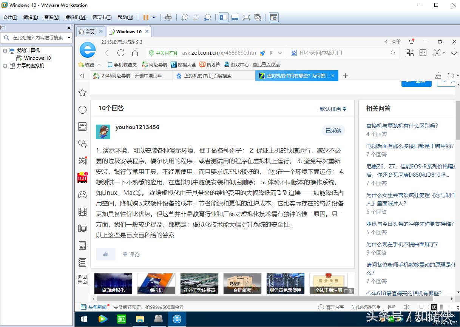
Task: Open Taobao from the browser sidebar
Action: tap(82, 160)
